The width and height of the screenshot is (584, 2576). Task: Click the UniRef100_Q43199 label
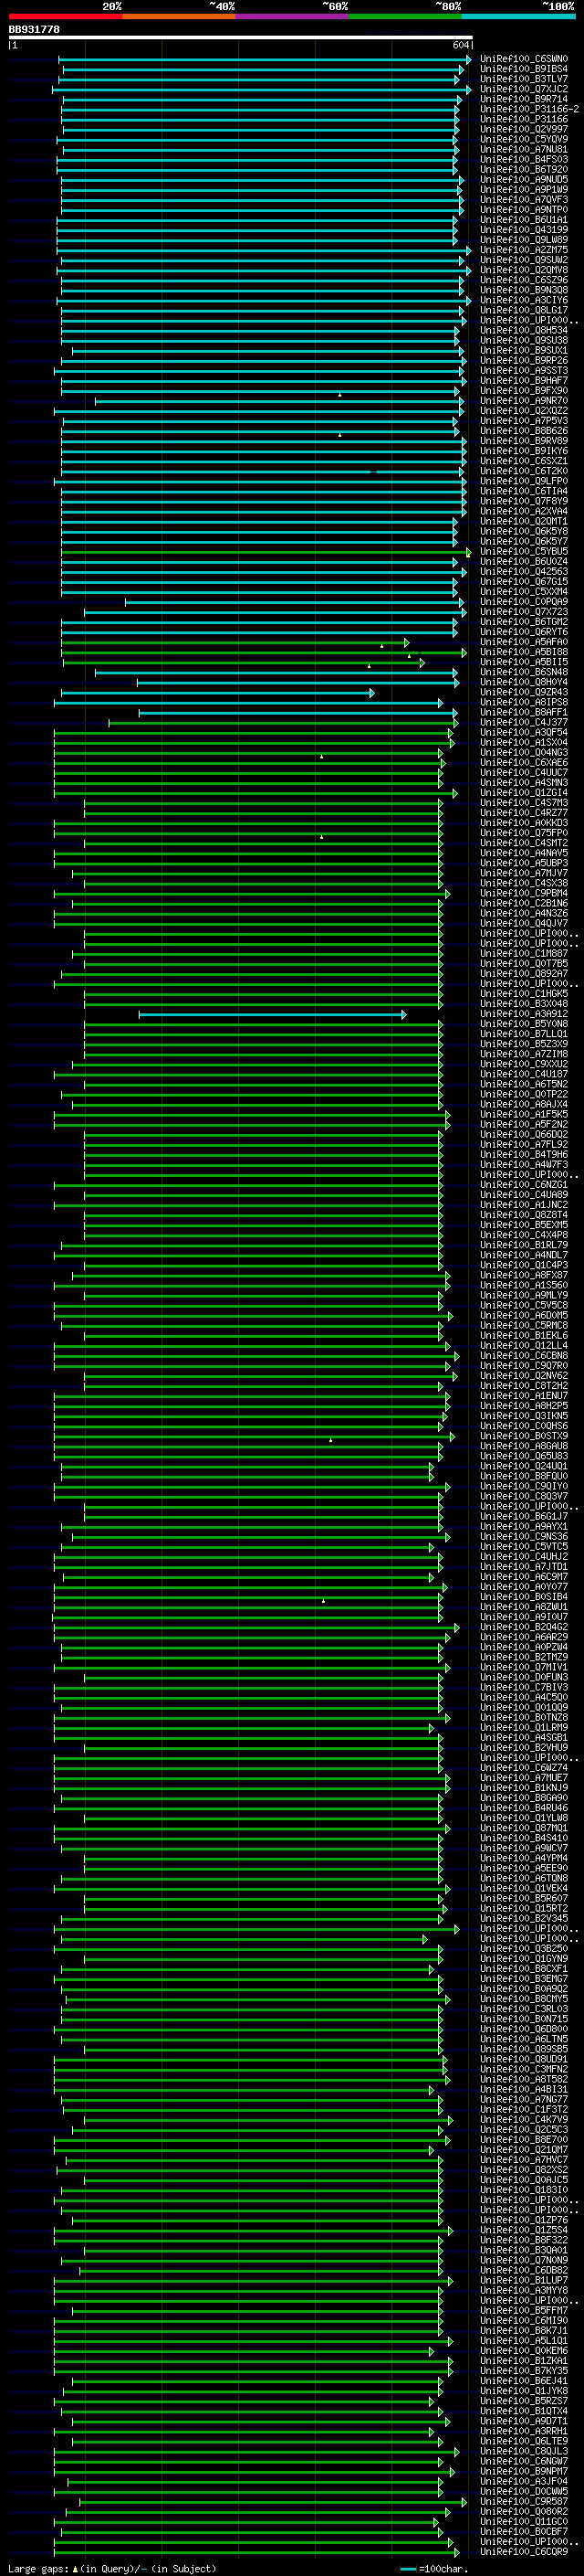click(x=524, y=230)
